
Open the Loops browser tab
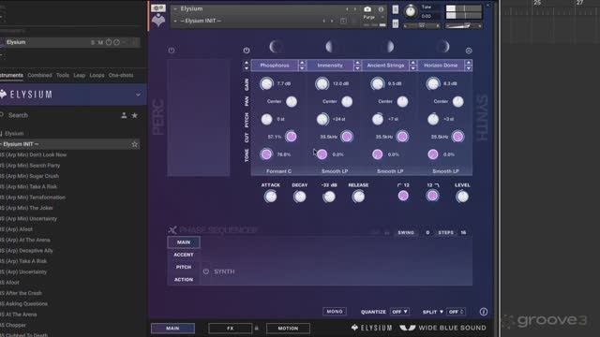(97, 75)
